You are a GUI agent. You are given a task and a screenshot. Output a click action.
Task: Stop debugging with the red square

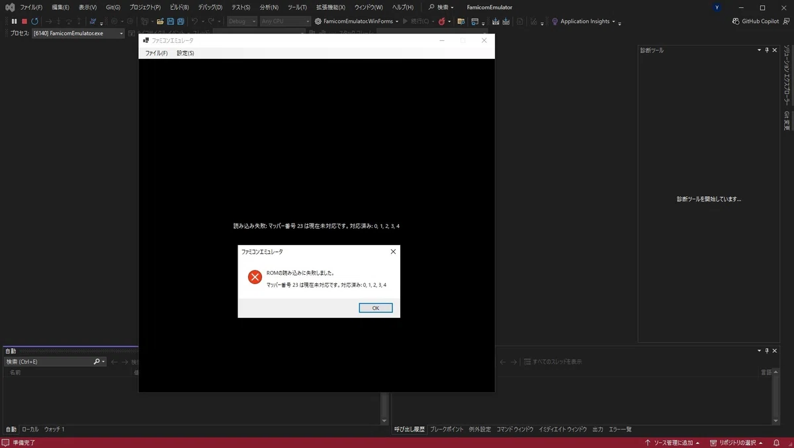pyautogui.click(x=24, y=21)
